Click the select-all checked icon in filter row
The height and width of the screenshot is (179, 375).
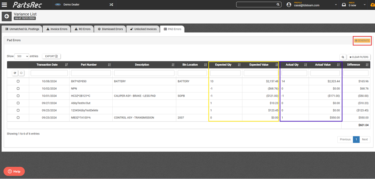point(15,73)
